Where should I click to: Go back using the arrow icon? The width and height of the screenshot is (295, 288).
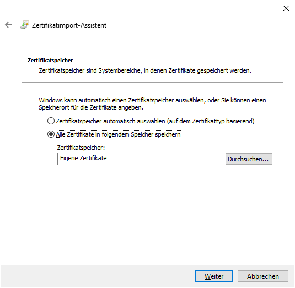(8, 25)
